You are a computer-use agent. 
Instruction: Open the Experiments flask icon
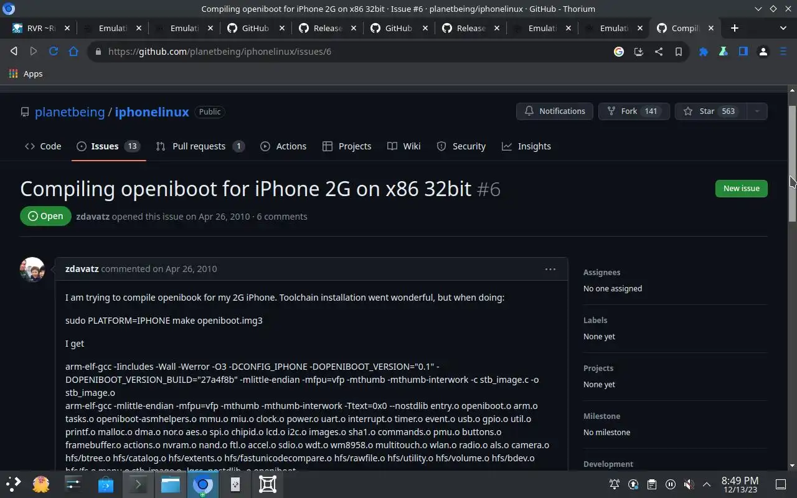[724, 52]
